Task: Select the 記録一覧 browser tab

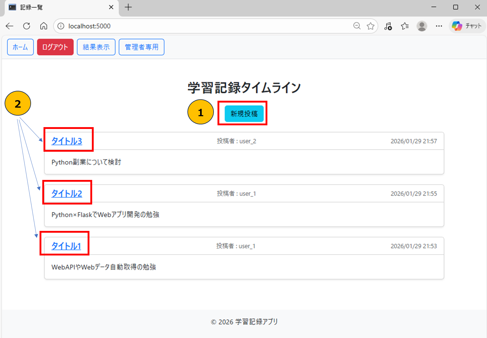Action: 61,8
